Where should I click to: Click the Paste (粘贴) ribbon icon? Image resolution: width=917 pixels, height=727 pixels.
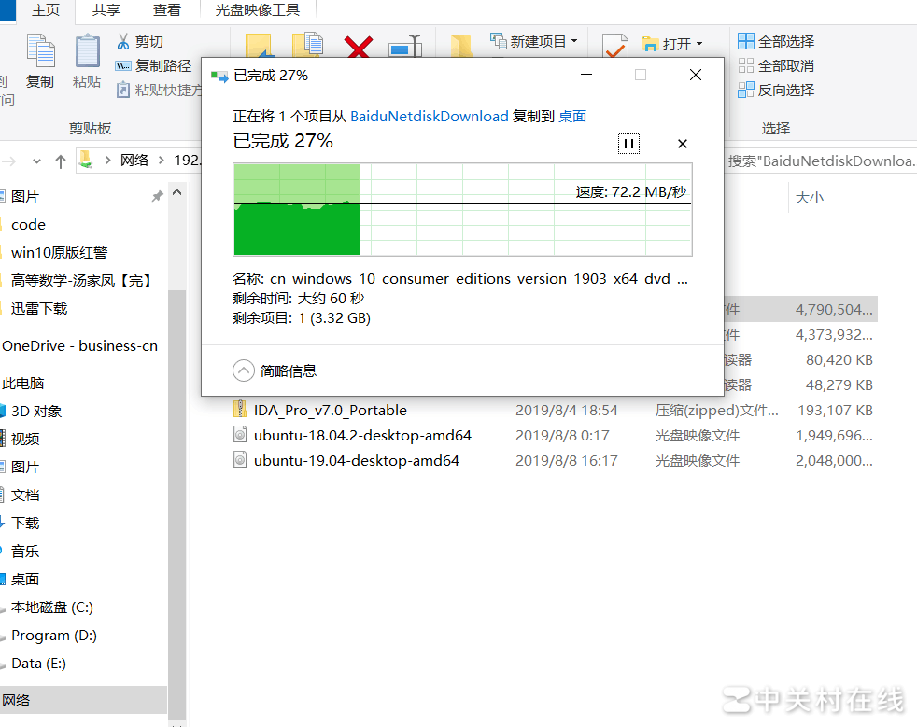[x=87, y=61]
